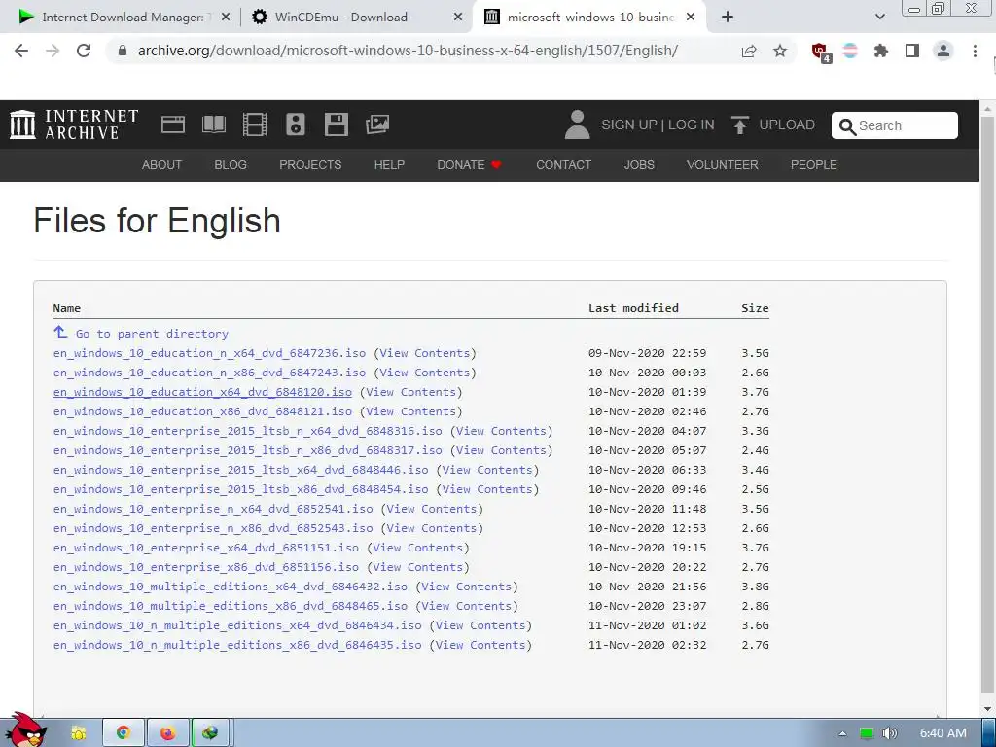
Task: Click the Size column header
Action: pyautogui.click(x=755, y=308)
